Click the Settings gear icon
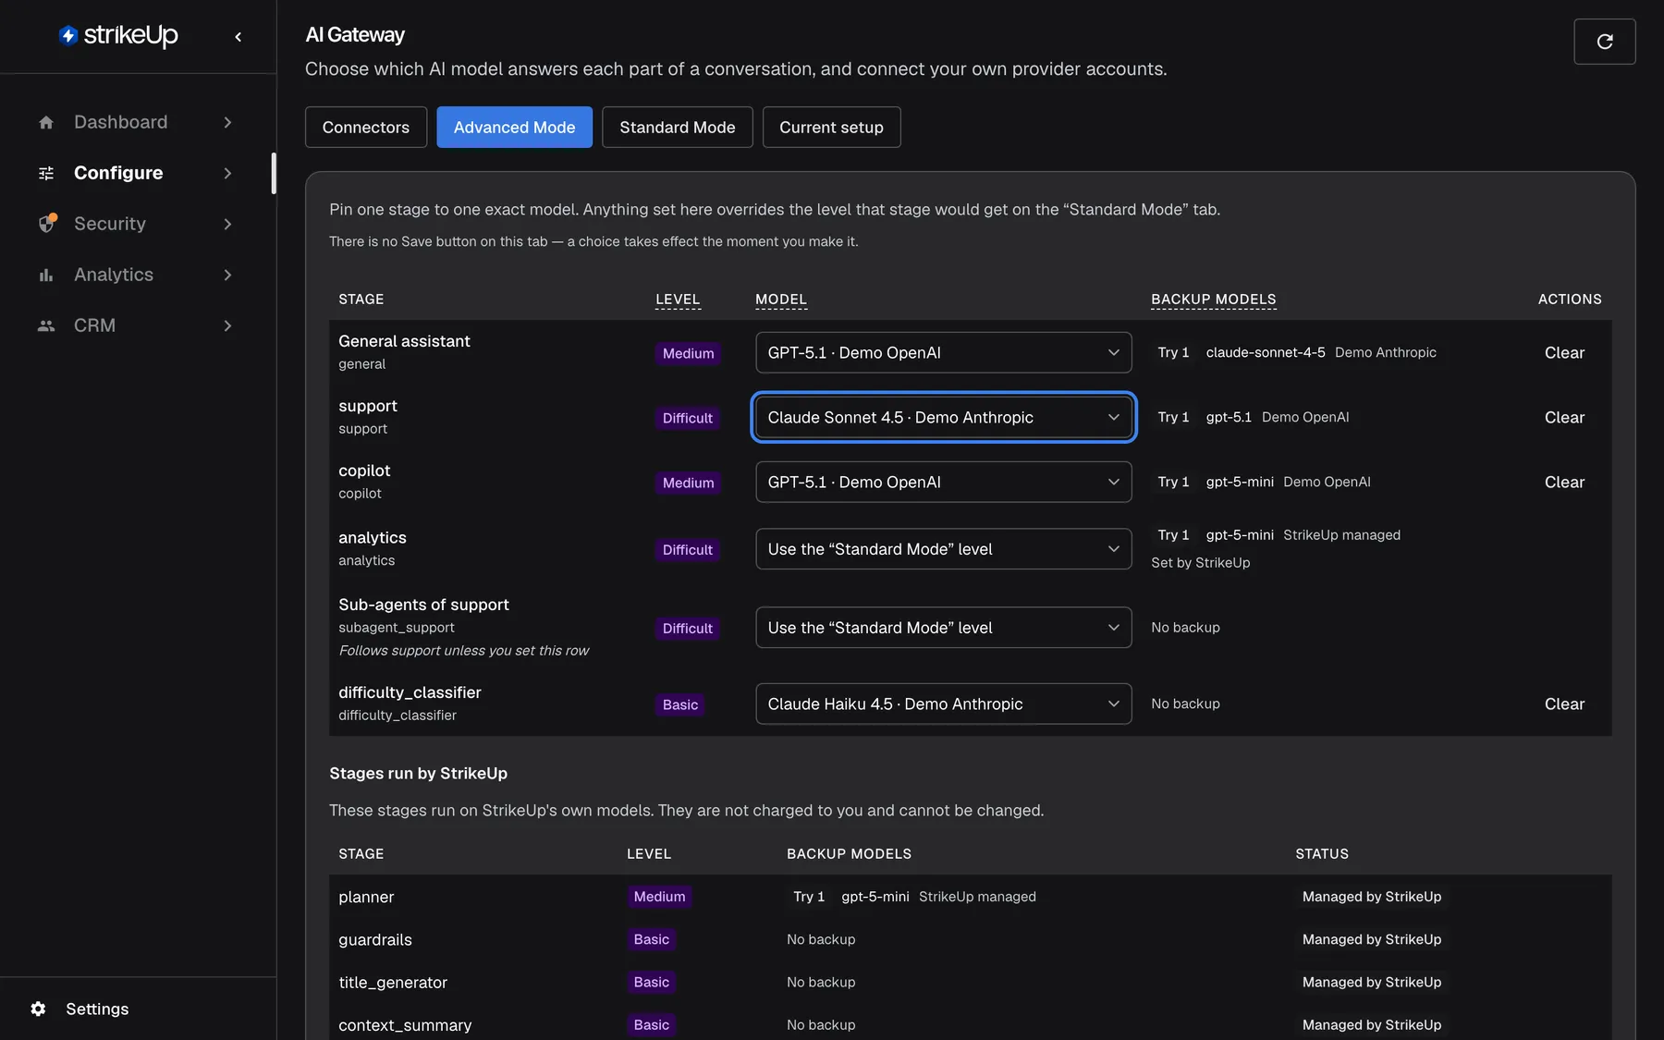Screen dimensions: 1664x1040 click(38, 1009)
